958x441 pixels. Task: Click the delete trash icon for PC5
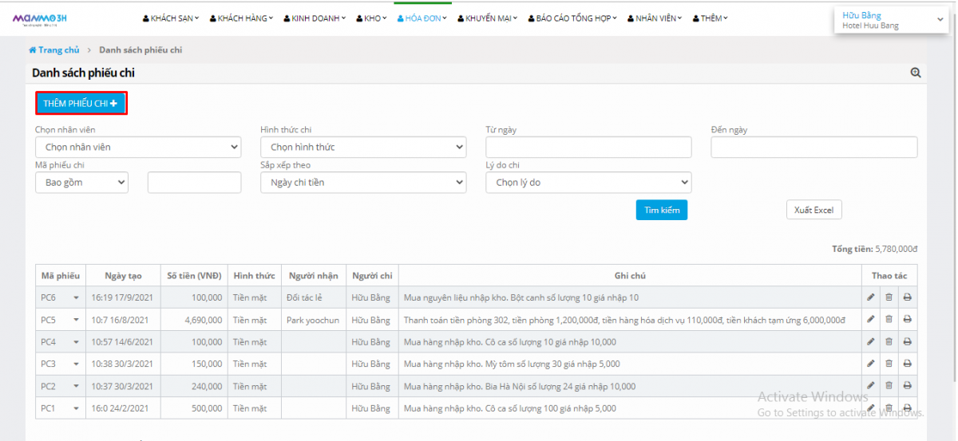[889, 320]
